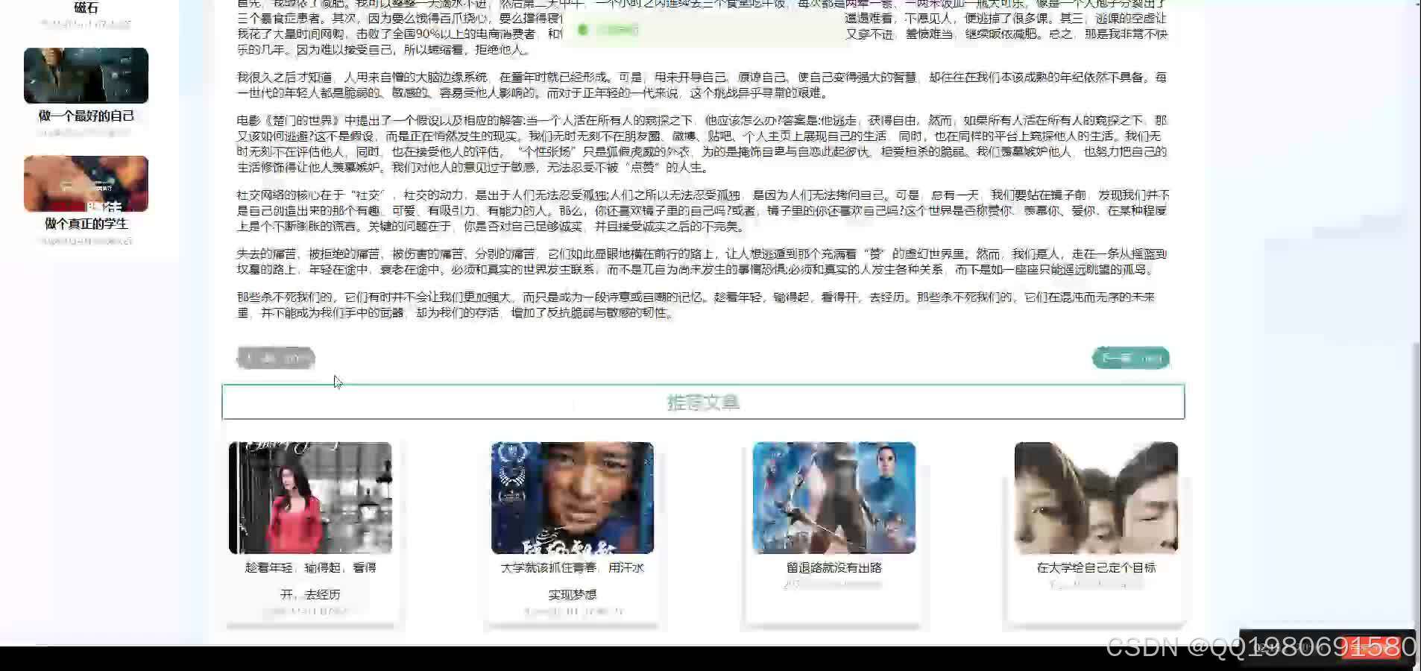This screenshot has height=671, width=1421.
Task: Click the green status indicator dot
Action: (584, 29)
